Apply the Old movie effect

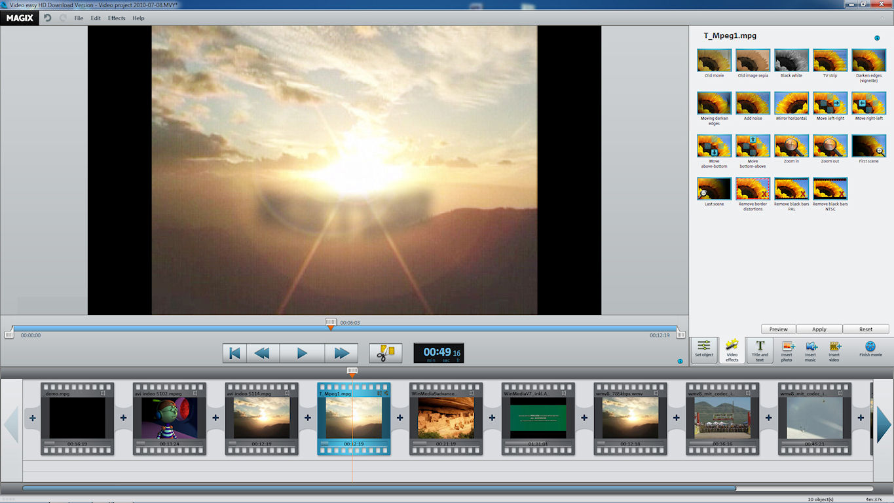click(714, 60)
